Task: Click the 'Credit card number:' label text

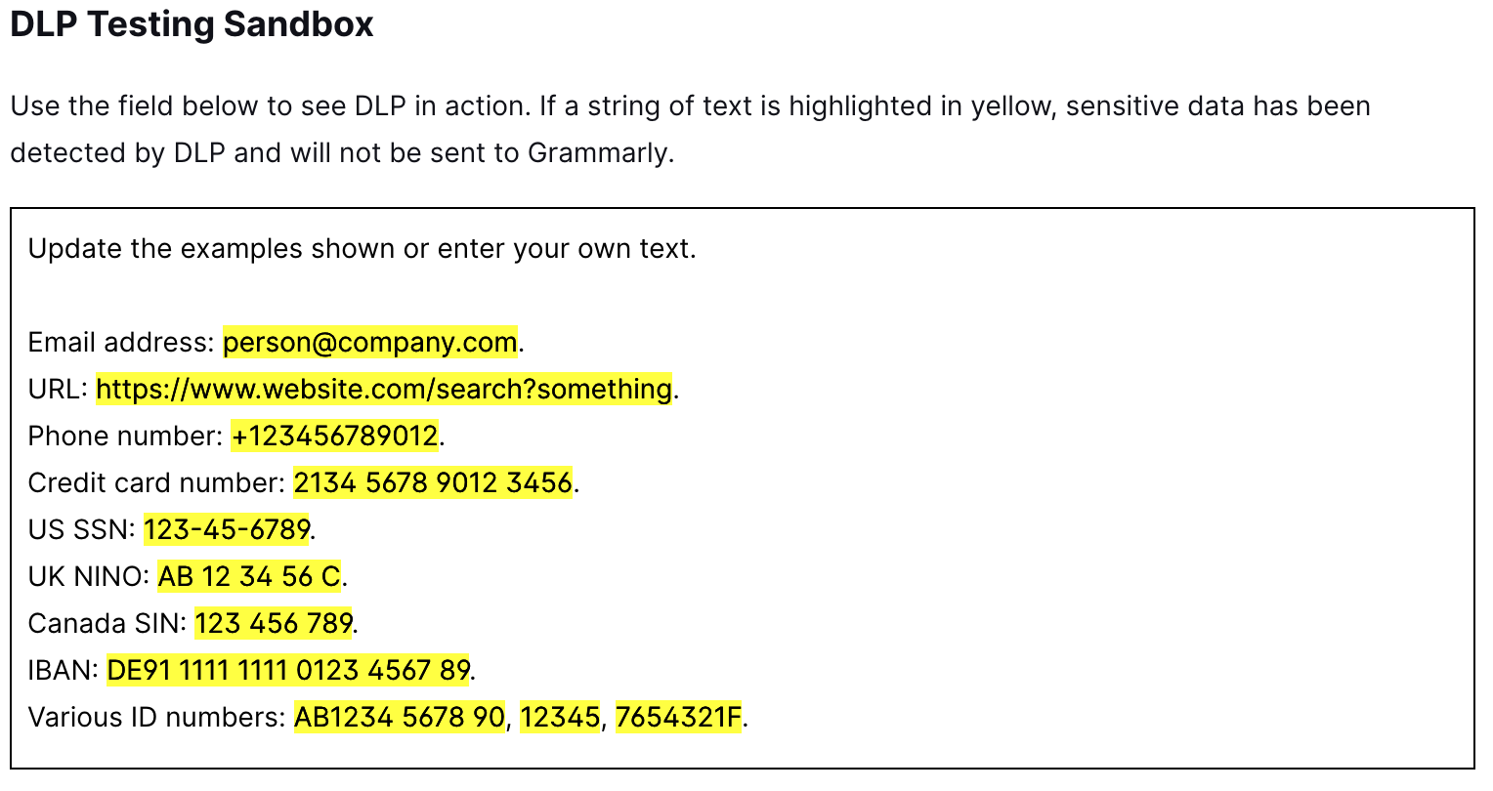Action: coord(156,483)
